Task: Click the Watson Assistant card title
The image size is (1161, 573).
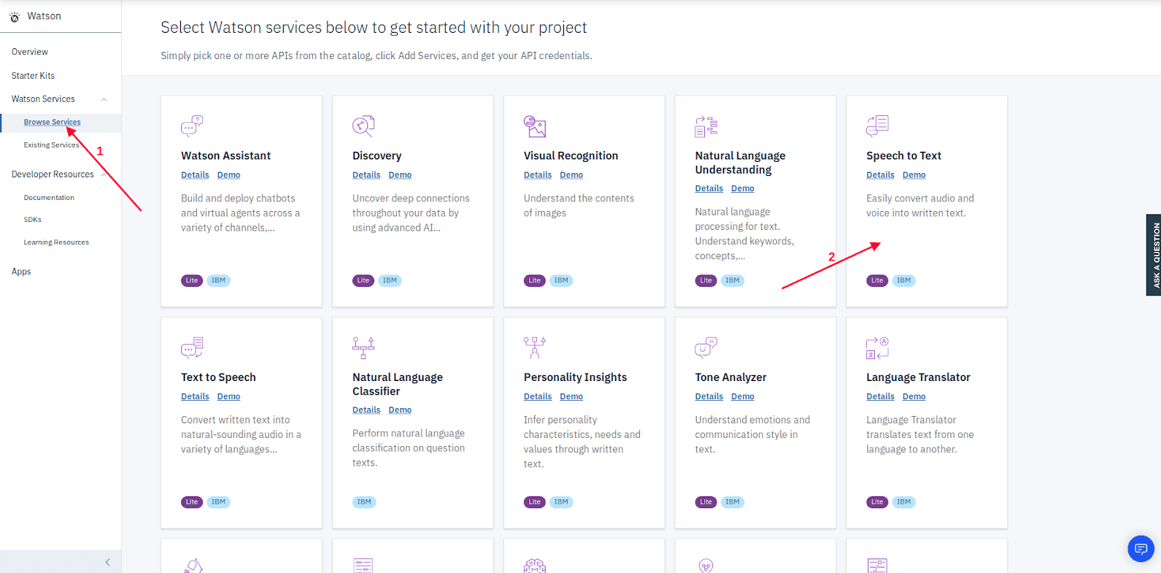Action: tap(225, 156)
